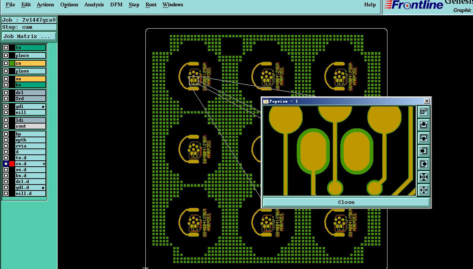This screenshot has width=473, height=269.
Task: Pan Popview down with the down-arrow icon
Action: coord(424,138)
